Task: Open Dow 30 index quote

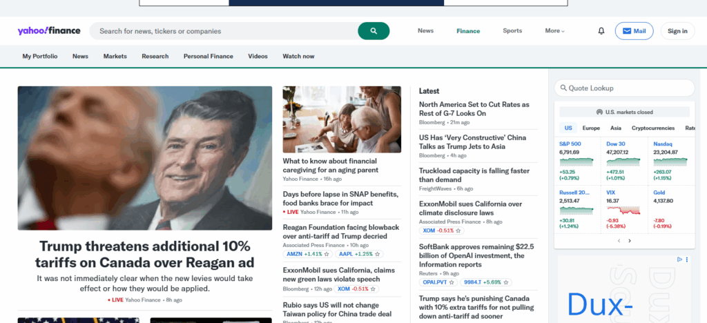Action: (x=615, y=144)
